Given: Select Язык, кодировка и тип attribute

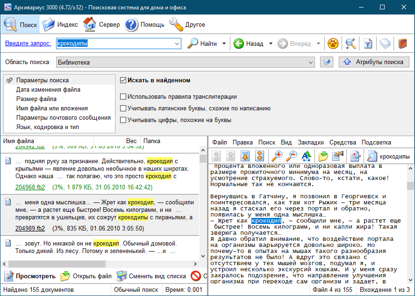Looking at the screenshot, I should pyautogui.click(x=59, y=127).
